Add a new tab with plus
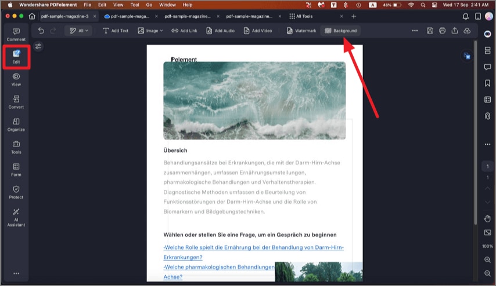Image resolution: width=496 pixels, height=286 pixels. pos(354,16)
